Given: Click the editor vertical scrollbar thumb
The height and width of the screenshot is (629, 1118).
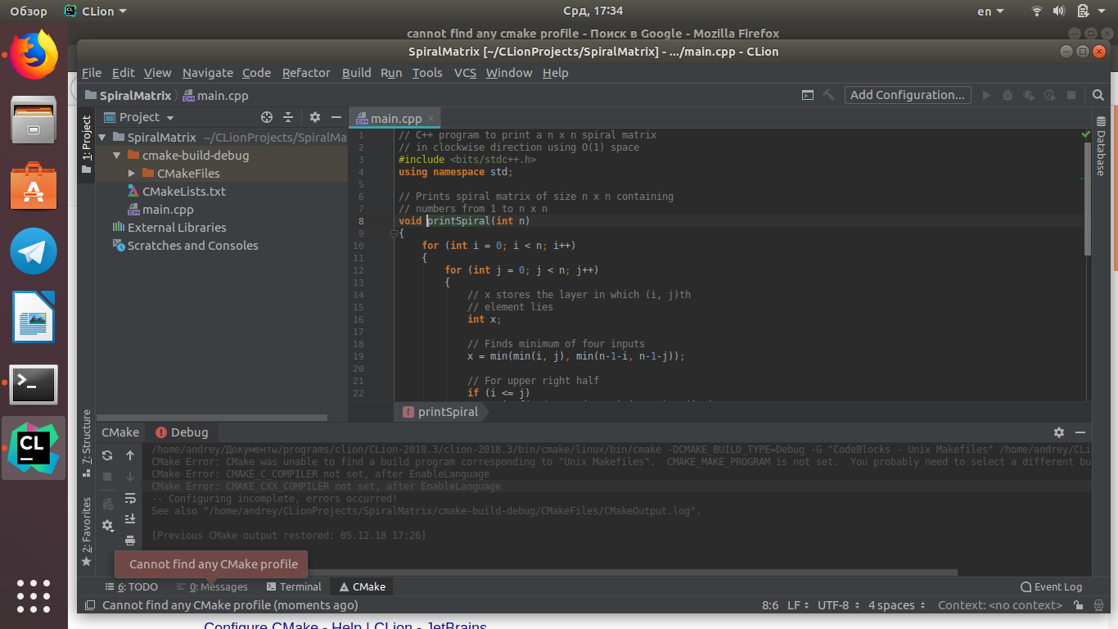Looking at the screenshot, I should pos(1087,198).
